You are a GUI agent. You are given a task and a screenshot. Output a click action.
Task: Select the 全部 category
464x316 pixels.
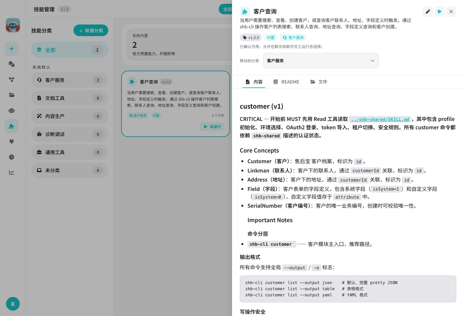coord(70,50)
